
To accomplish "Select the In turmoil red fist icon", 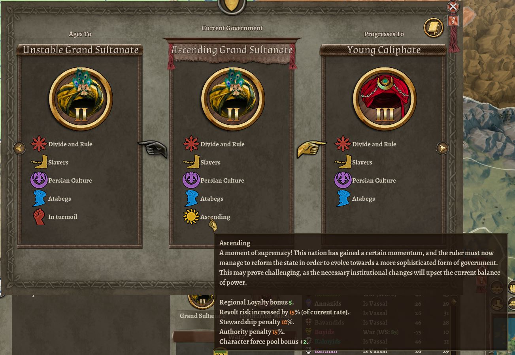I will [x=39, y=217].
